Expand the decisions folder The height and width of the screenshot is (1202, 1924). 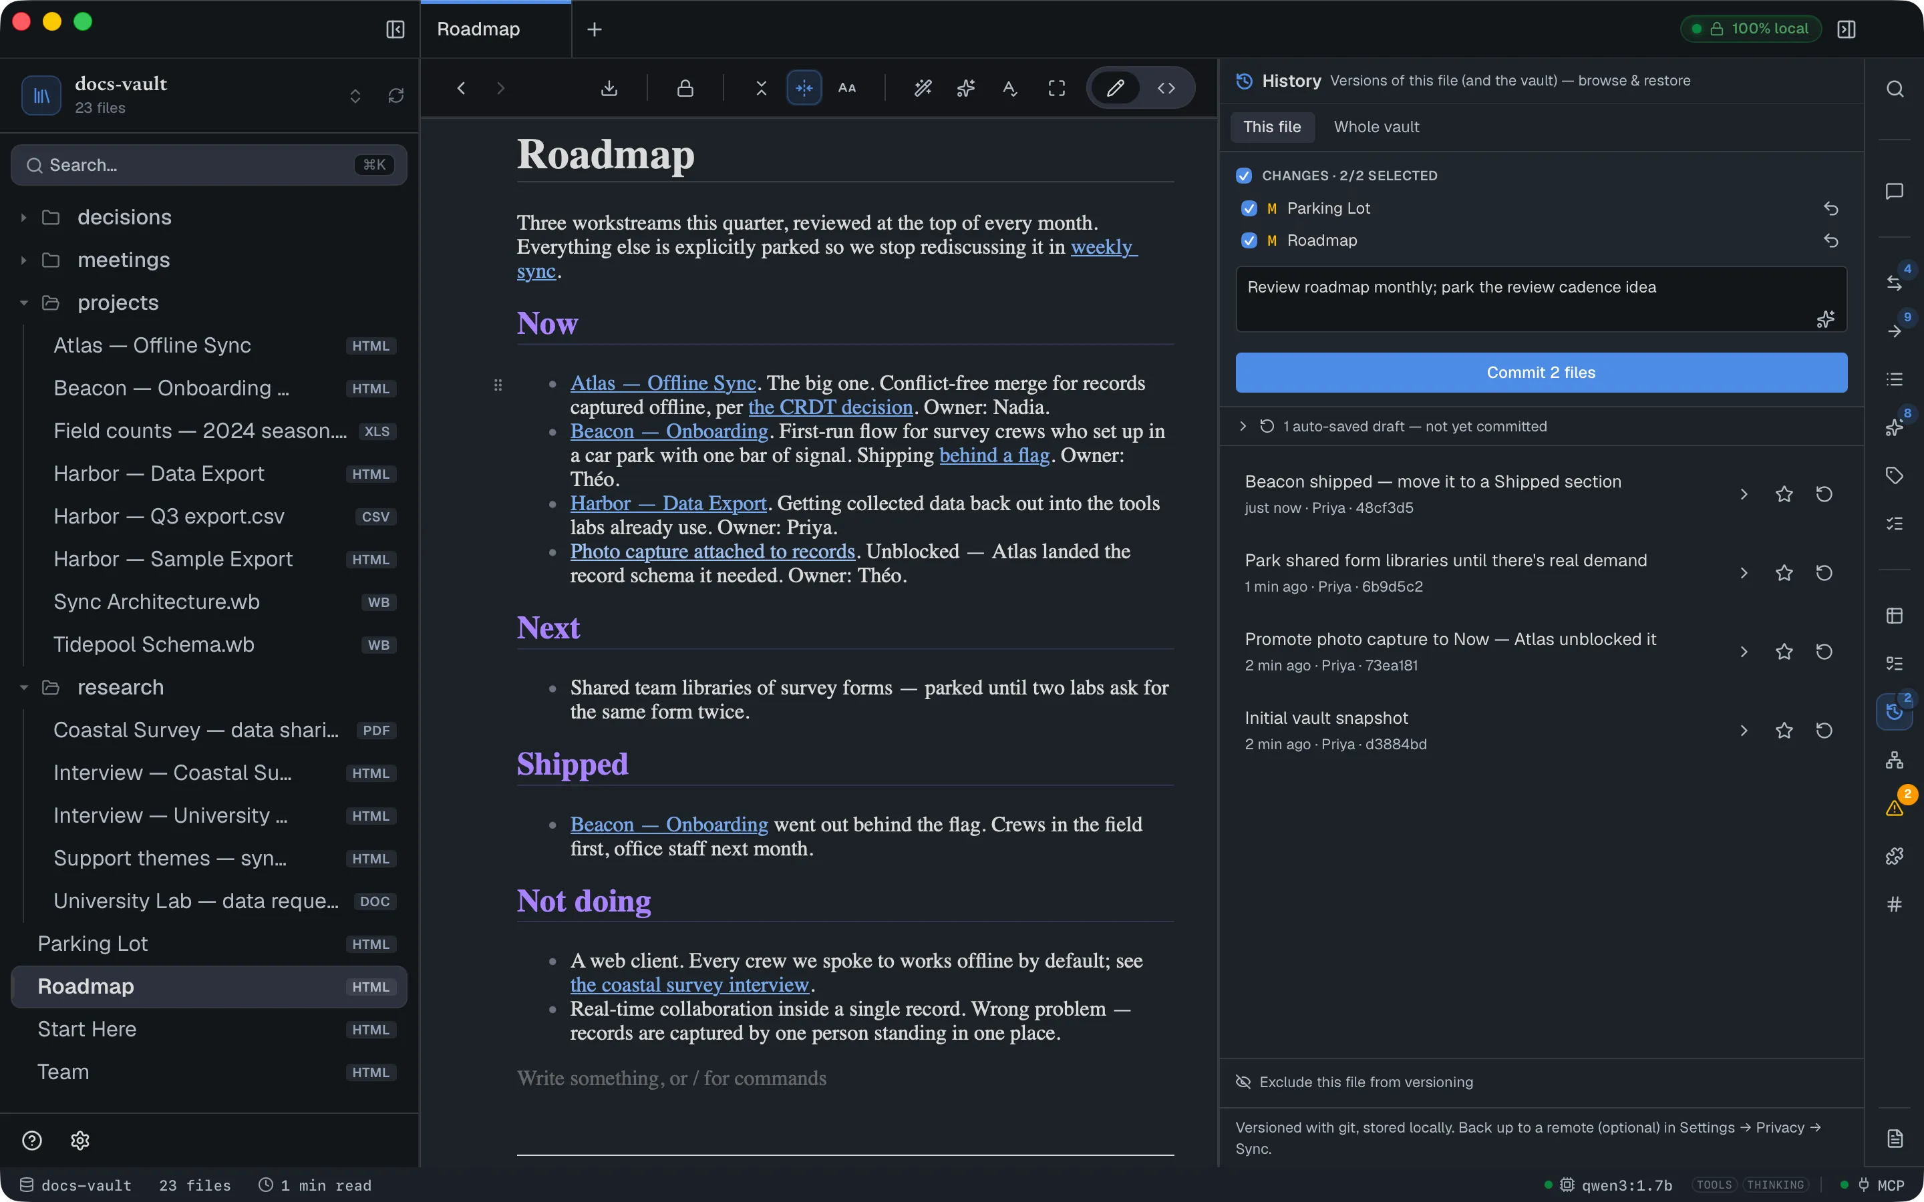coord(24,217)
